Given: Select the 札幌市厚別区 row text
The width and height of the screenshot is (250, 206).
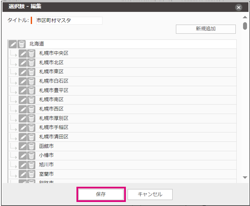Looking at the screenshot, I should click(54, 118).
